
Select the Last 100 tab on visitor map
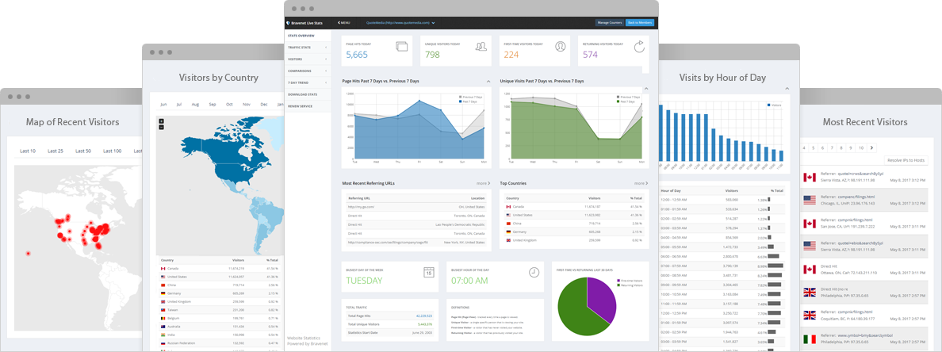click(x=113, y=151)
